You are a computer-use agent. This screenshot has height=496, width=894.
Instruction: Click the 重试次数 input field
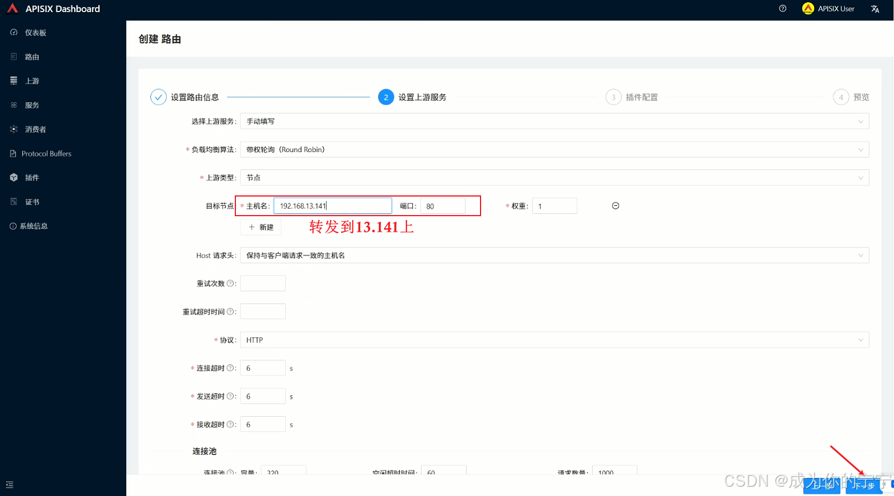[263, 283]
